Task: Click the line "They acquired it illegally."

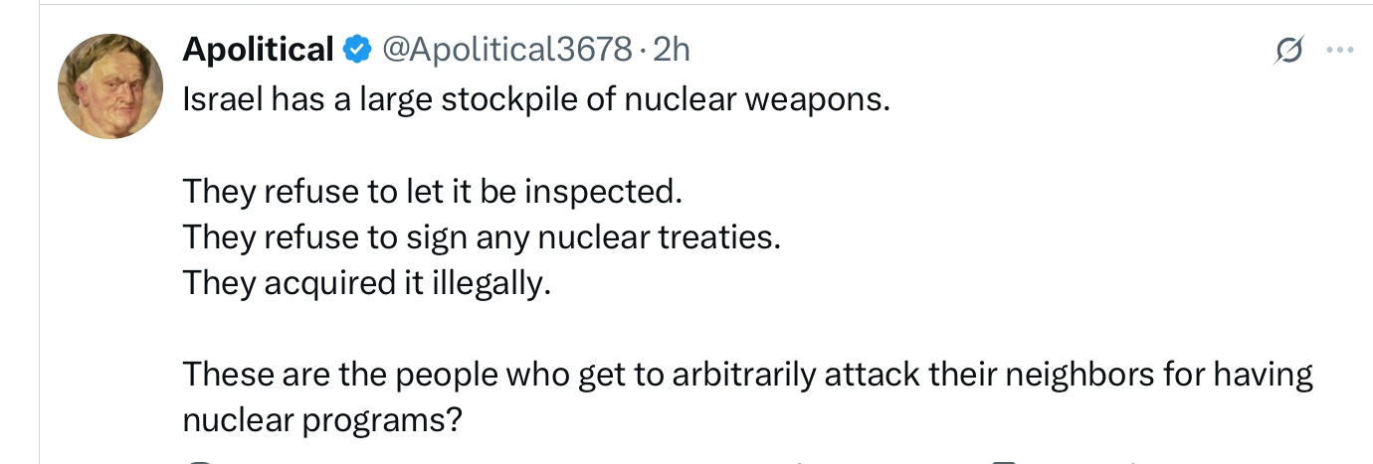Action: 366,284
